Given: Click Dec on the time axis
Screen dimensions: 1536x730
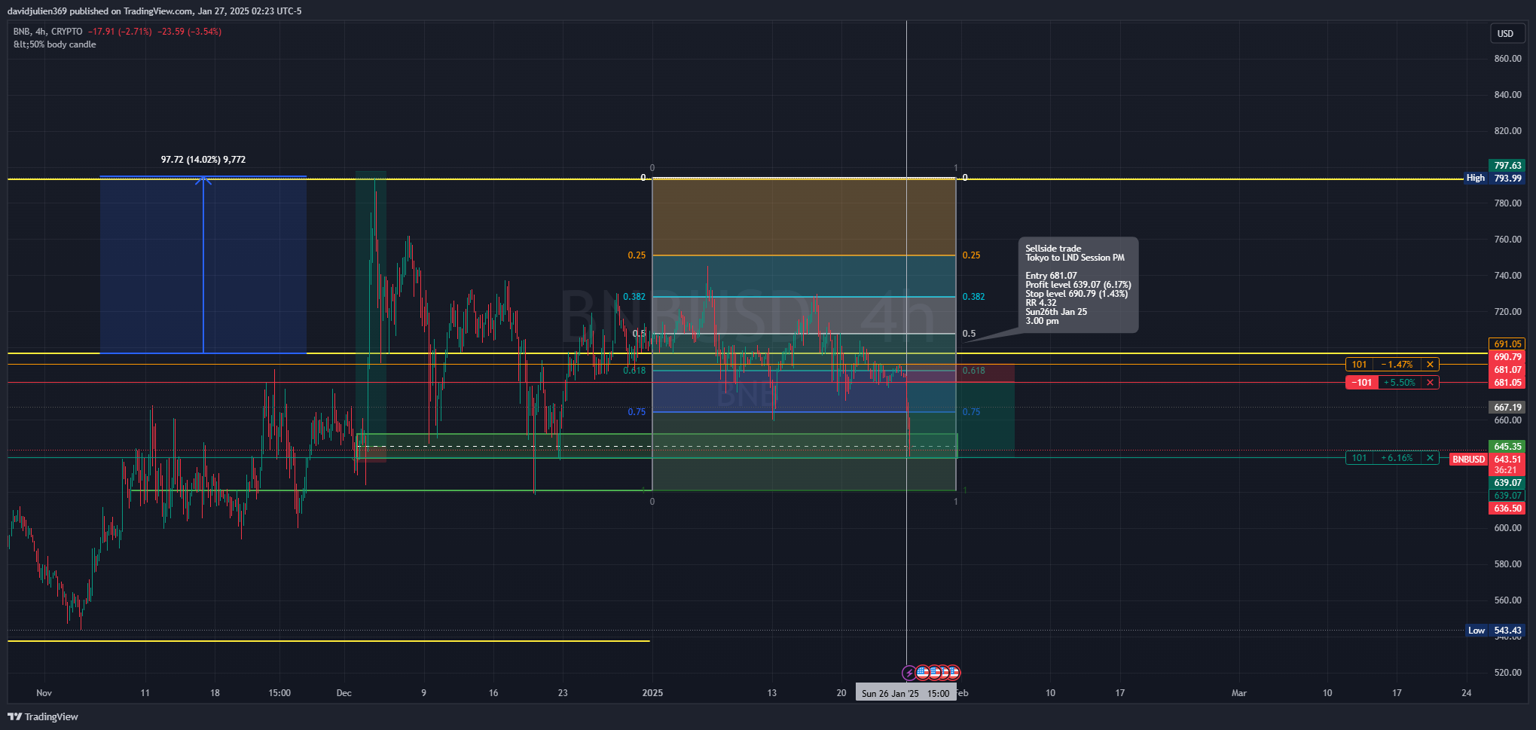Looking at the screenshot, I should click(344, 693).
